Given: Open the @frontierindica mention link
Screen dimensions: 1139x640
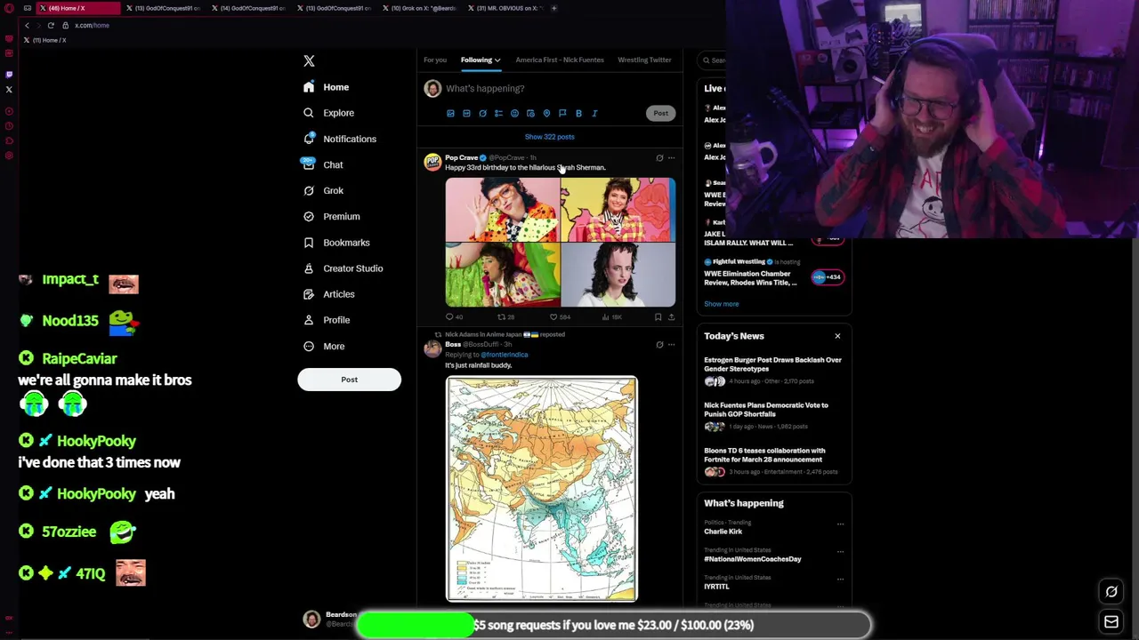Looking at the screenshot, I should pos(505,355).
